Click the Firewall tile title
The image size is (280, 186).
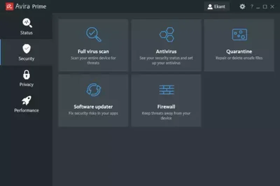click(x=166, y=107)
